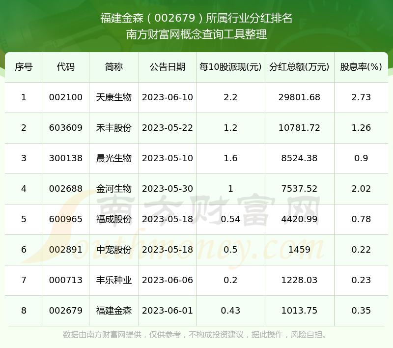Select the 分红总额(万元) column header

tap(299, 67)
